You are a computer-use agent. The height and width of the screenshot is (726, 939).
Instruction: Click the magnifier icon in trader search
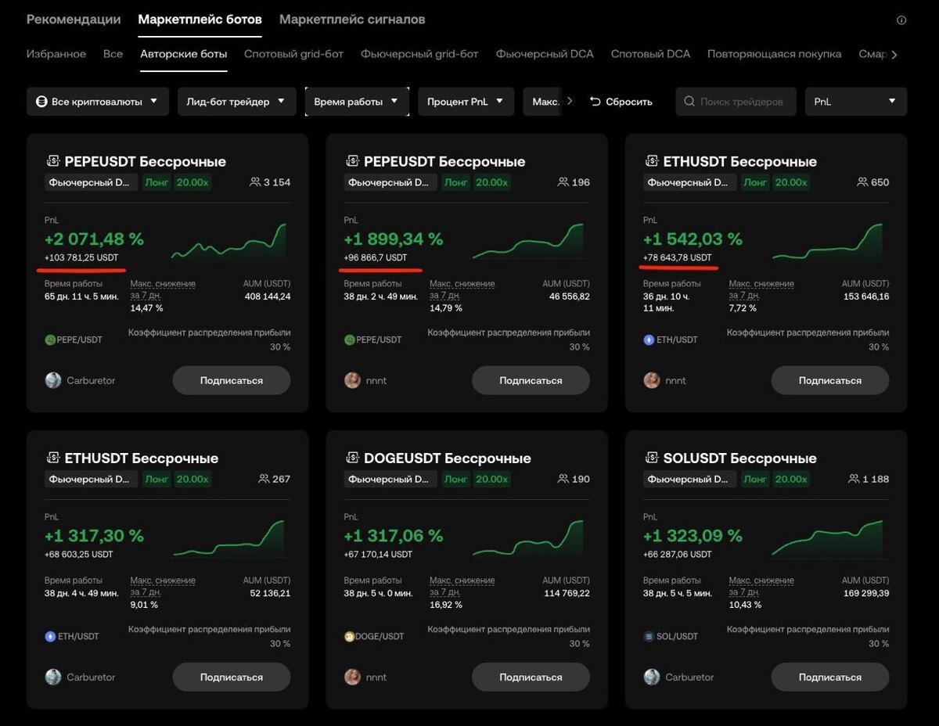coord(689,102)
